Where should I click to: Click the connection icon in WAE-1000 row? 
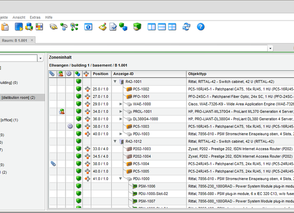click(87, 104)
